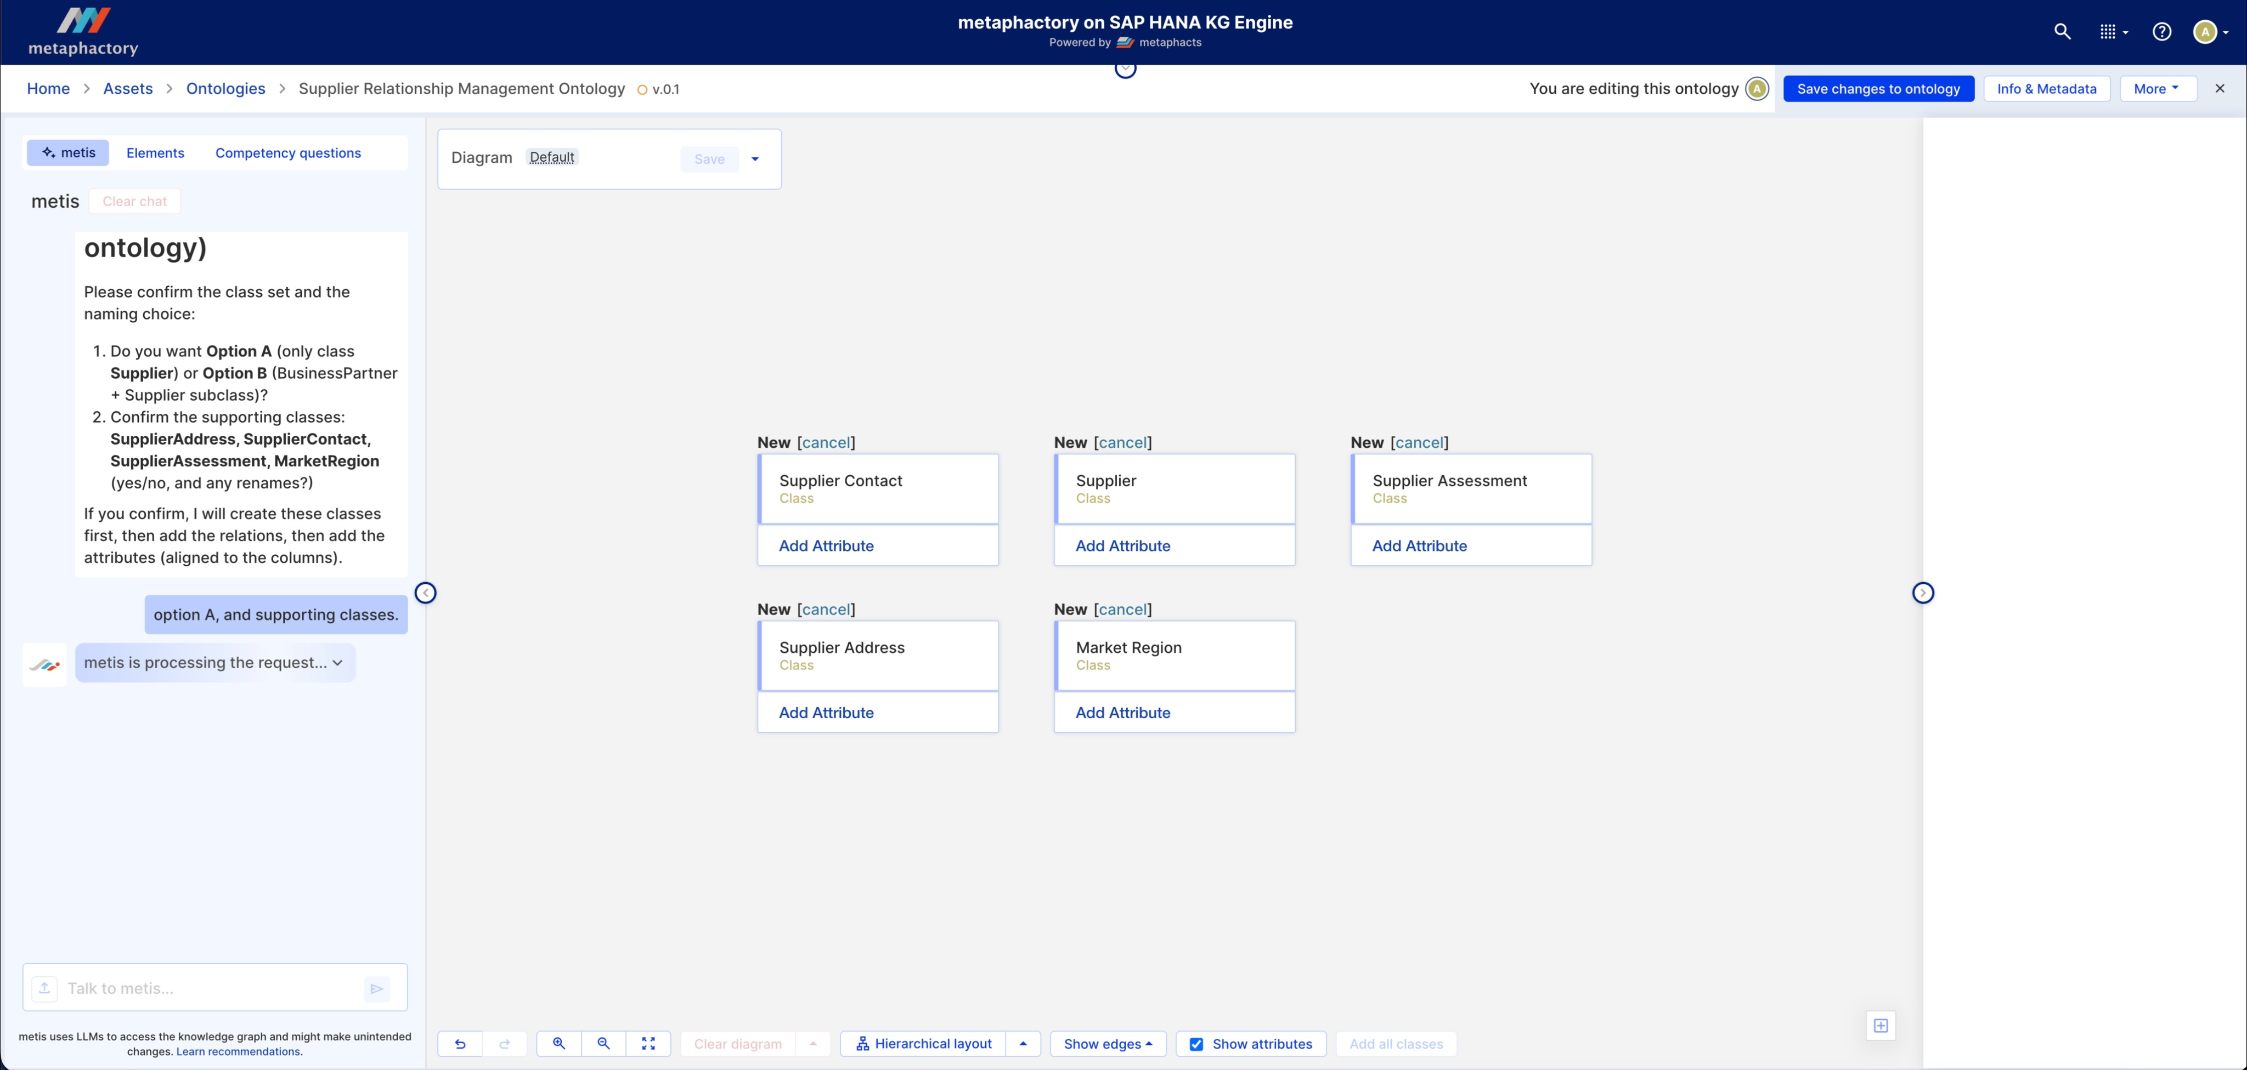Open the Learn recommendations link

click(x=239, y=1052)
